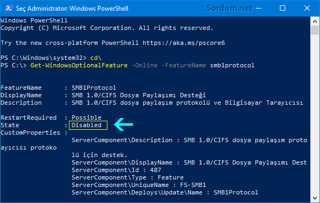320x203 pixels.
Task: Click the PowerShell icon in title bar
Action: (9, 8)
